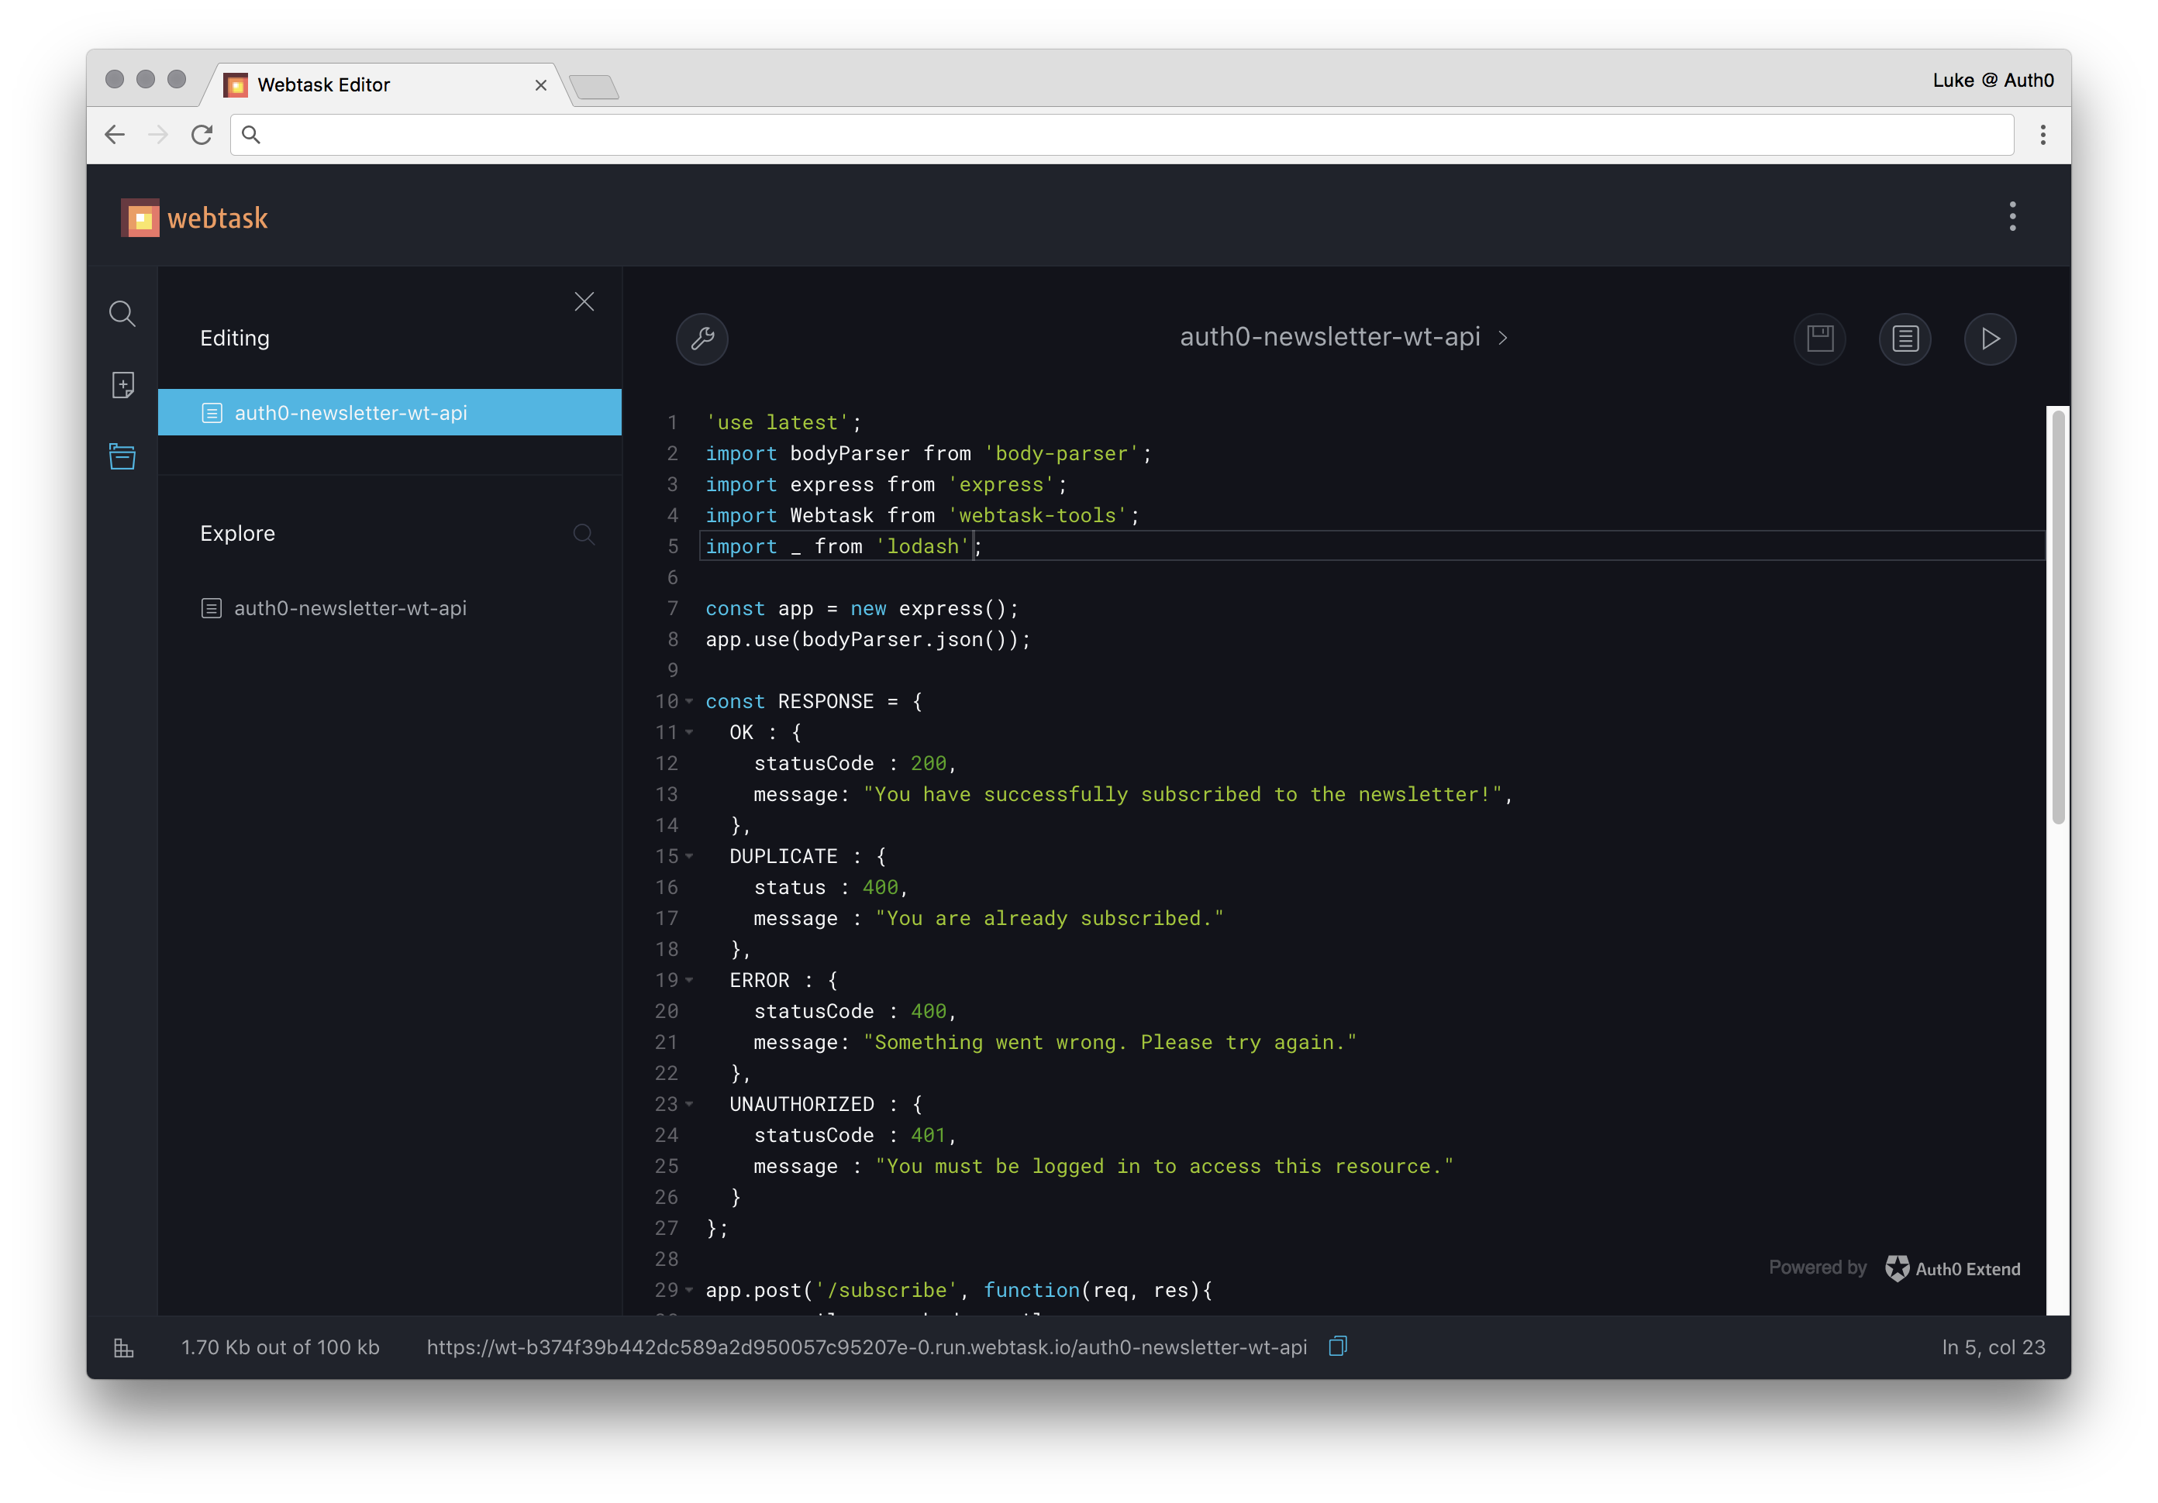Click the 'use latest' string on line 1
The height and width of the screenshot is (1503, 2158).
point(777,423)
